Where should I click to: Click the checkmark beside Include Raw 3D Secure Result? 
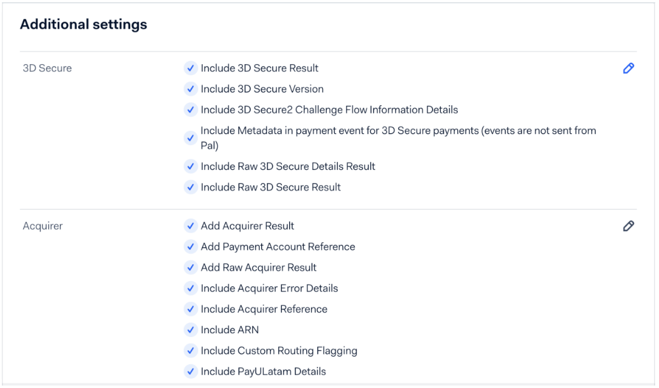click(190, 187)
